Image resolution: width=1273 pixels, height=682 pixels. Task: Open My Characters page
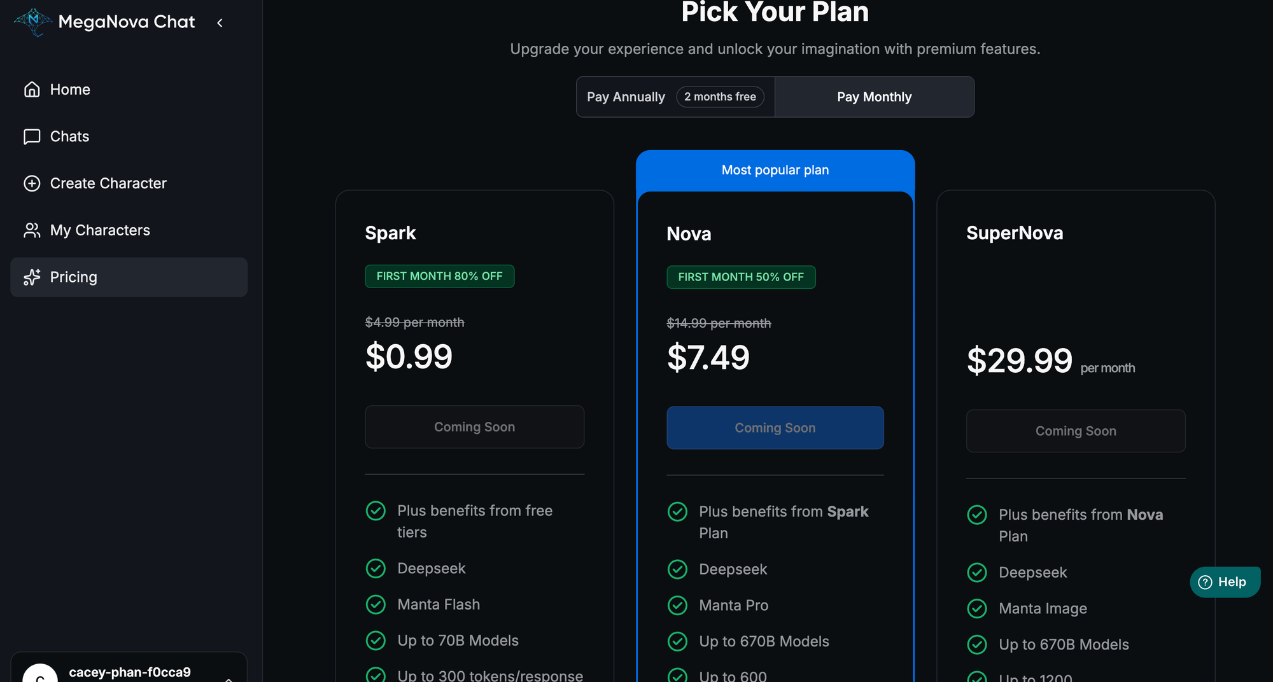click(100, 230)
